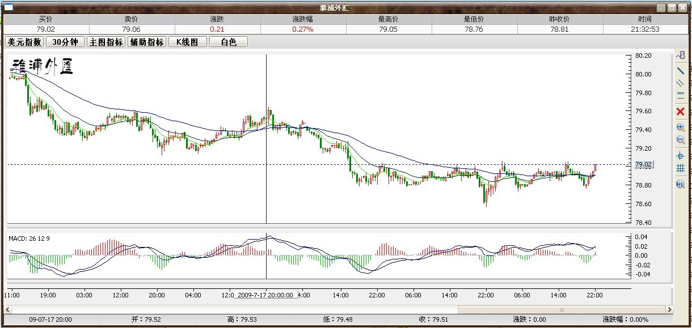Open the 美元指数 symbol selector
Screen dimensions: 692x328
(x=24, y=42)
